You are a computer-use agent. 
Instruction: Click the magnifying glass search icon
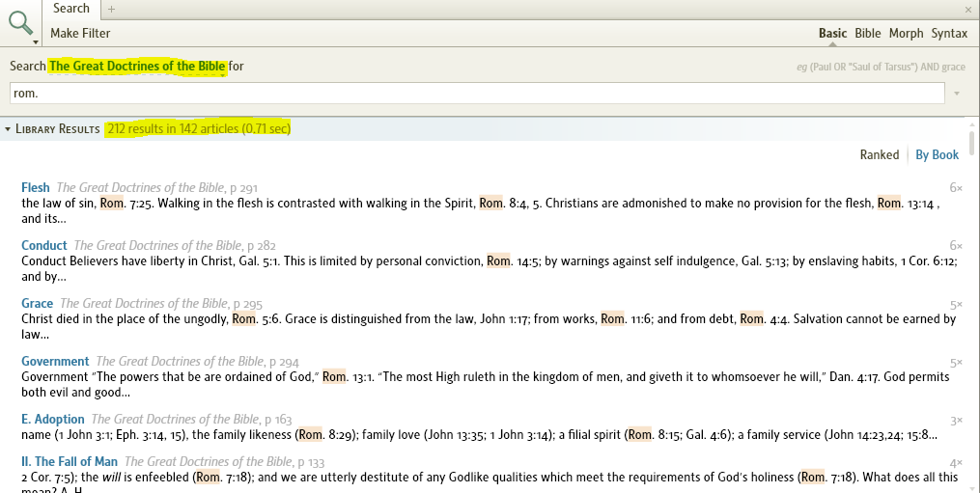20,22
